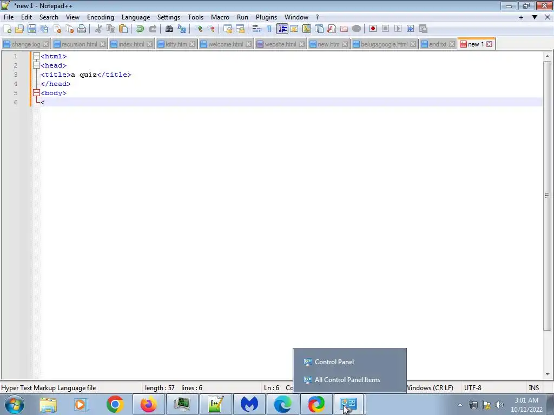Click the Close All toolbar icon
The width and height of the screenshot is (554, 415).
pos(69,29)
